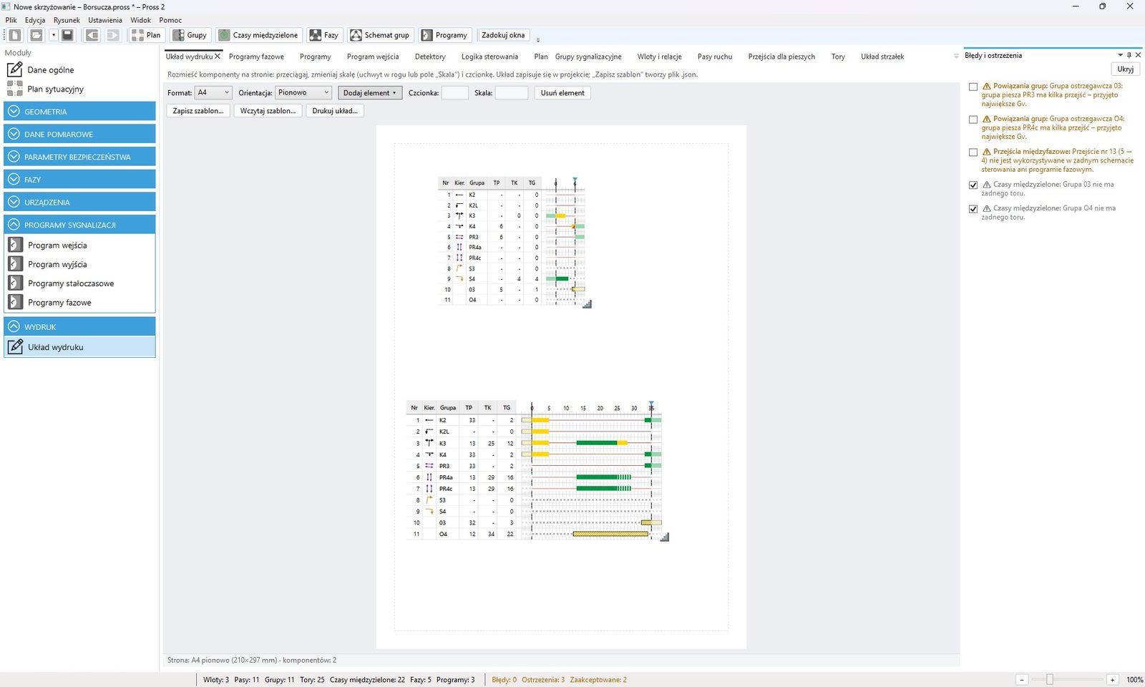Viewport: 1145px width, 687px height.
Task: Open Czasy międzyzielone from toolbar
Action: coord(258,35)
